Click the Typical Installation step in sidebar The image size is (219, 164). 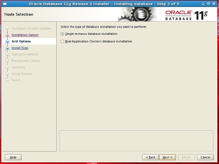[x=25, y=55]
